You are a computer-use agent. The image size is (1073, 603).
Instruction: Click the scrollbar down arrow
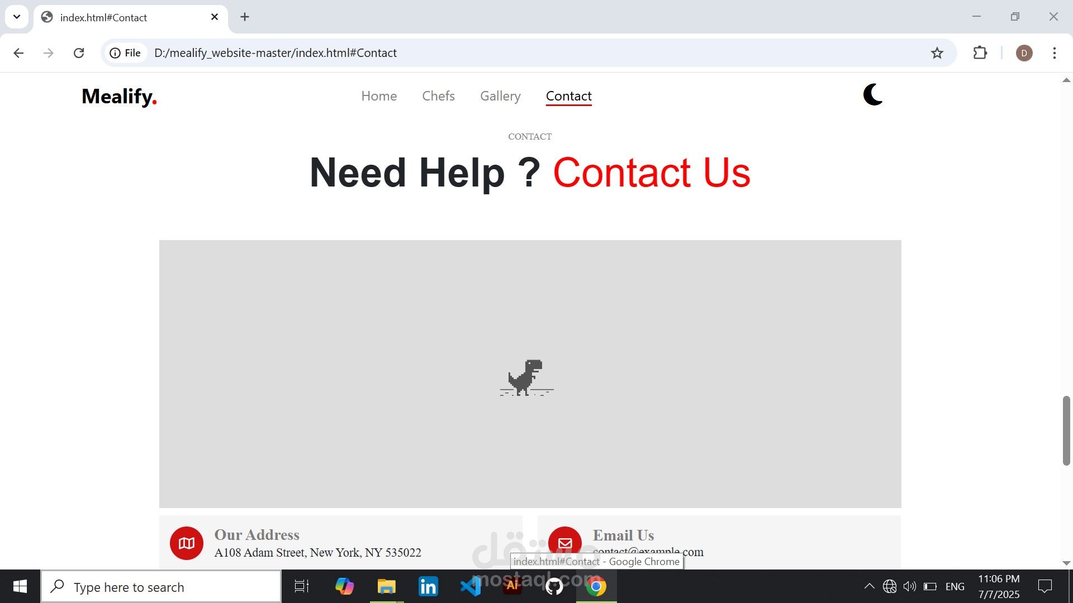(1066, 563)
